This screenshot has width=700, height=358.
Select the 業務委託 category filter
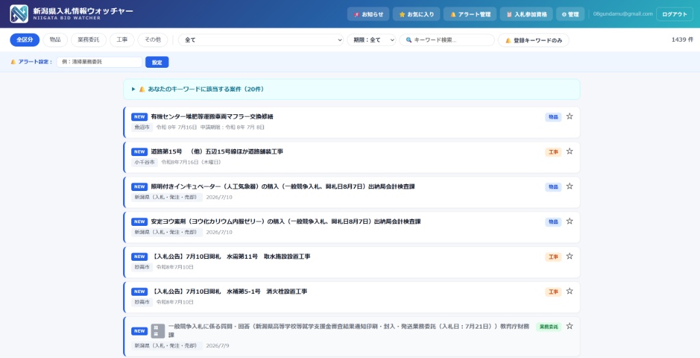pos(89,40)
